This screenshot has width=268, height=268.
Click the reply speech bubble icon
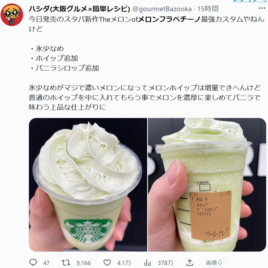click(33, 262)
